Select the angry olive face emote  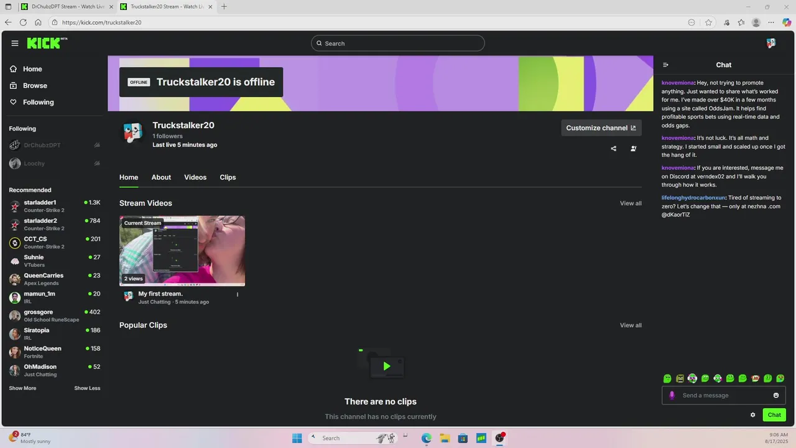click(680, 378)
